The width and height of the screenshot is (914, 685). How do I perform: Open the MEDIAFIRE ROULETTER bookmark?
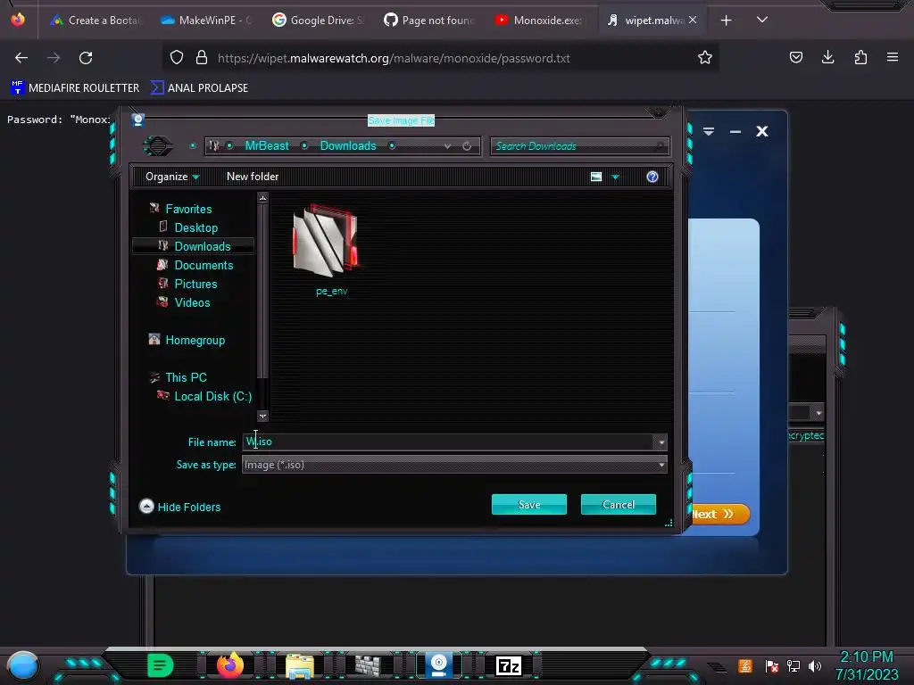point(75,88)
